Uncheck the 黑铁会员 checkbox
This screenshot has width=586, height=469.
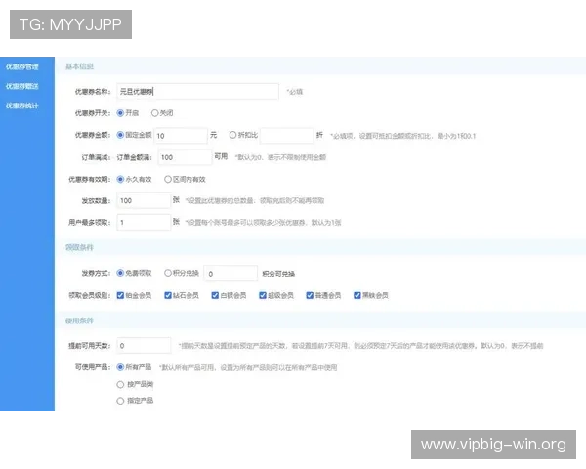[x=357, y=295]
